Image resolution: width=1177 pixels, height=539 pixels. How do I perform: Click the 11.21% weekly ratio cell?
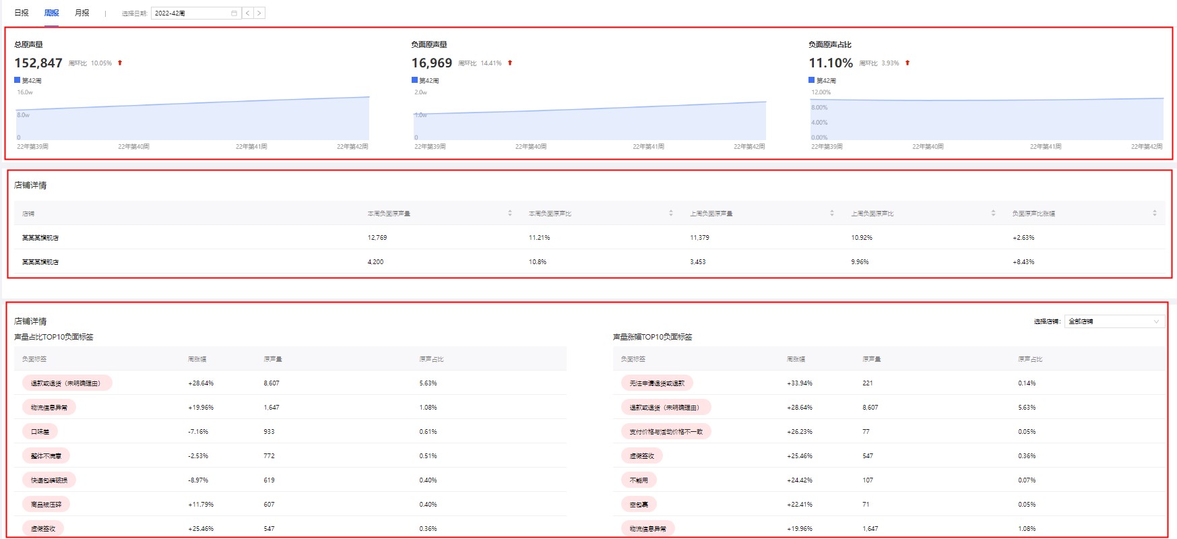pyautogui.click(x=539, y=237)
